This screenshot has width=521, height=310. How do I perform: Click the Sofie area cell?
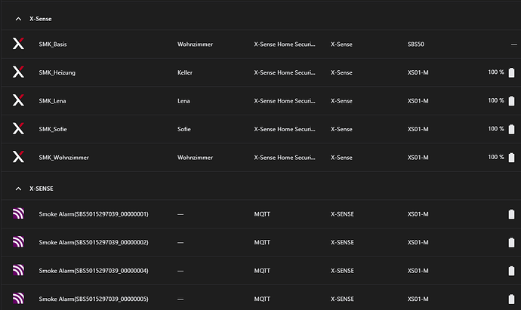[x=184, y=129]
